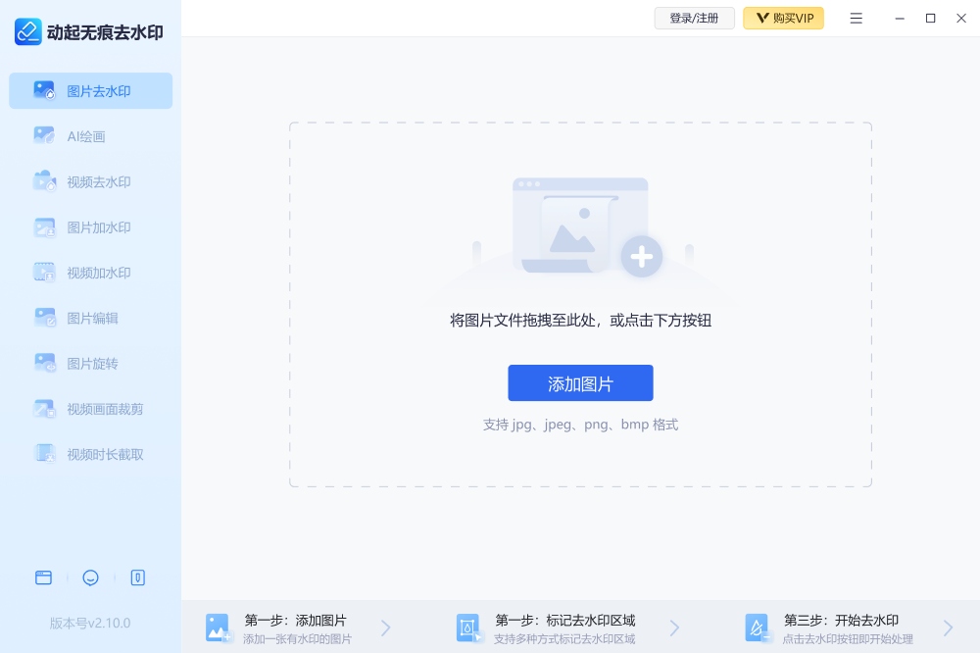Click the 视频加水印 sidebar icon
The width and height of the screenshot is (980, 653).
click(44, 273)
